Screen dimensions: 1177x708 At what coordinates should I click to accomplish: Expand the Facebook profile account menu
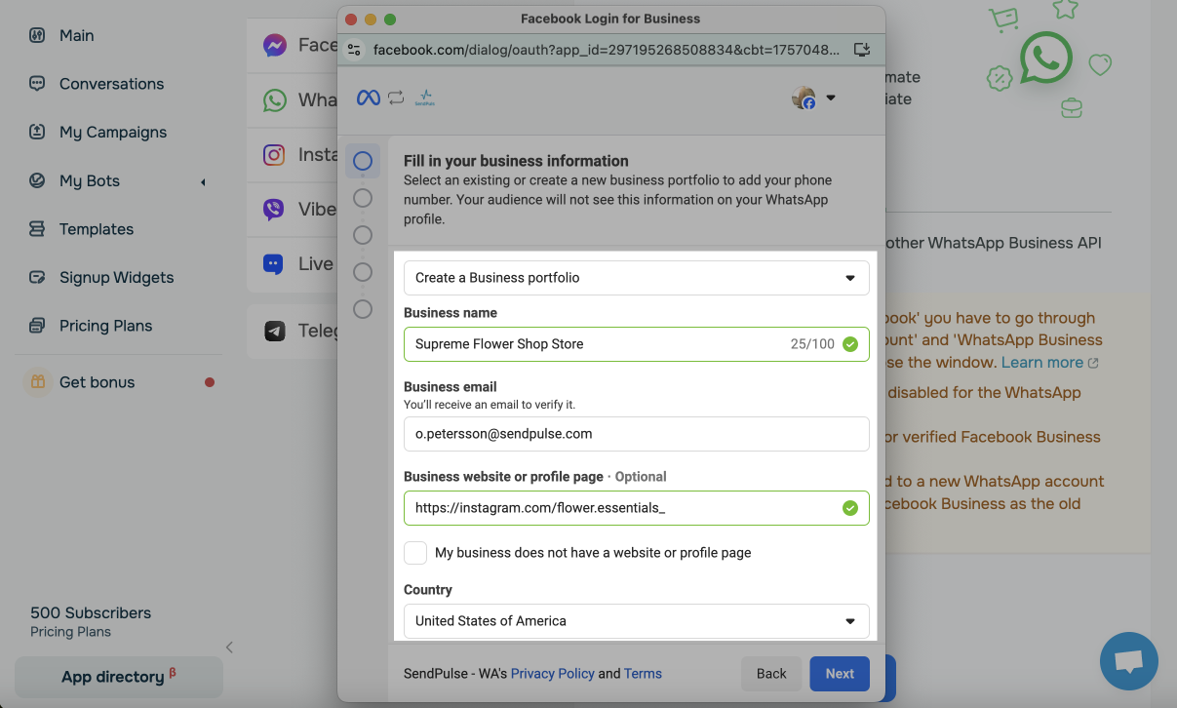(x=814, y=98)
